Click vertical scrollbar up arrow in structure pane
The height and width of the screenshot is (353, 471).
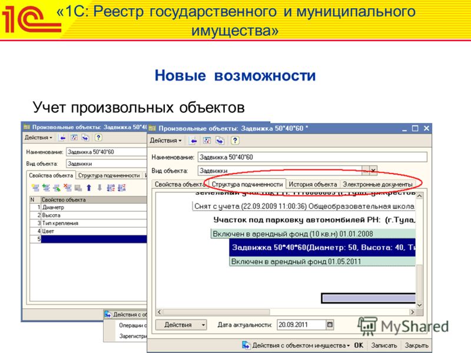(x=420, y=196)
